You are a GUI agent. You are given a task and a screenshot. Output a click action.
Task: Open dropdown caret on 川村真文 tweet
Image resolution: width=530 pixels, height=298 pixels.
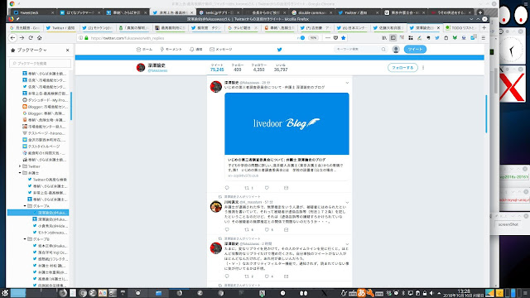pyautogui.click(x=347, y=202)
